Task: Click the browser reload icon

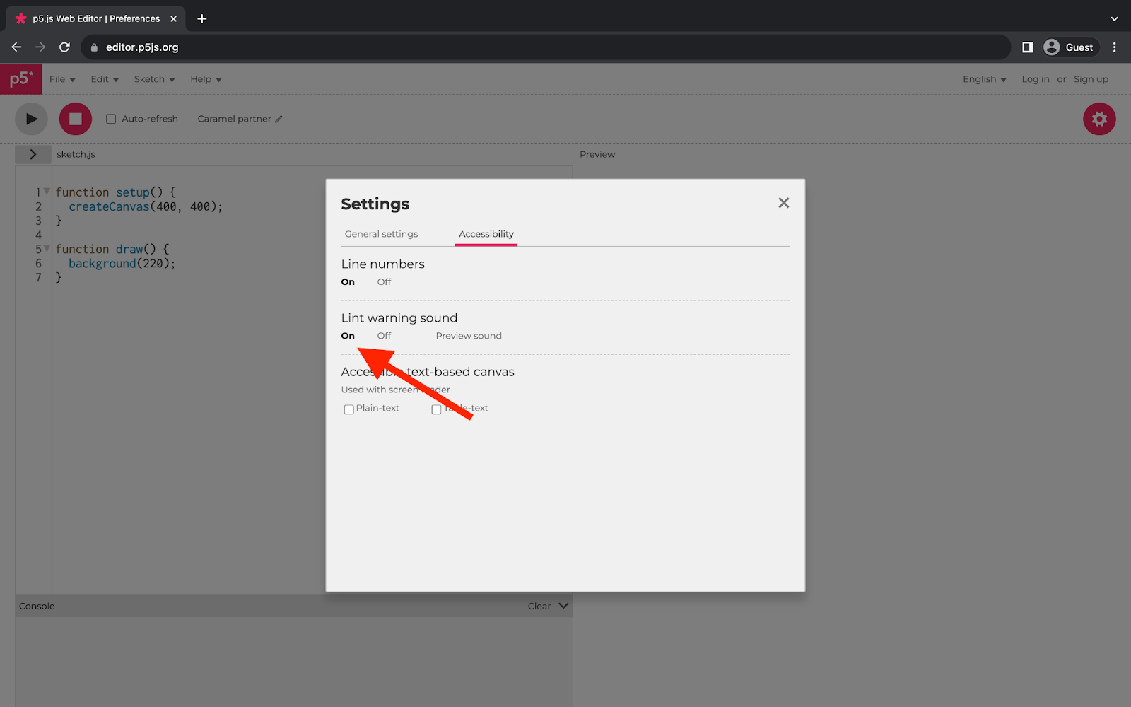Action: click(x=64, y=47)
